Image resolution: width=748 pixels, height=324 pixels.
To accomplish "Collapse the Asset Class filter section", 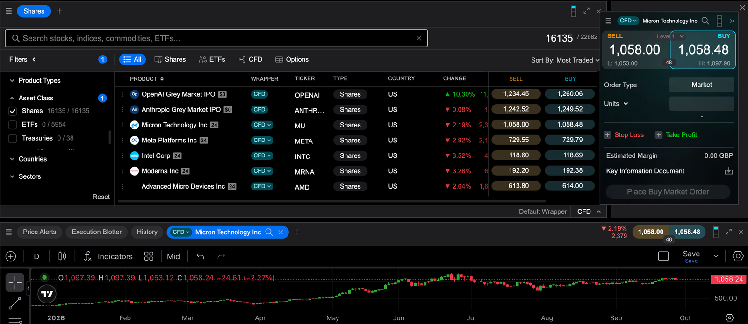I will [x=31, y=98].
